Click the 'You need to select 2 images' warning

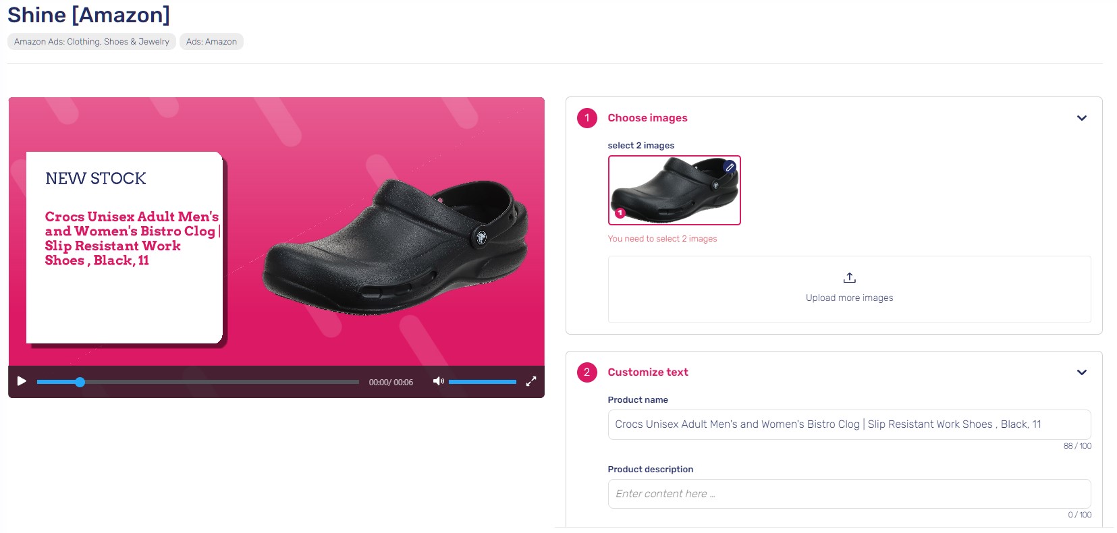(662, 239)
